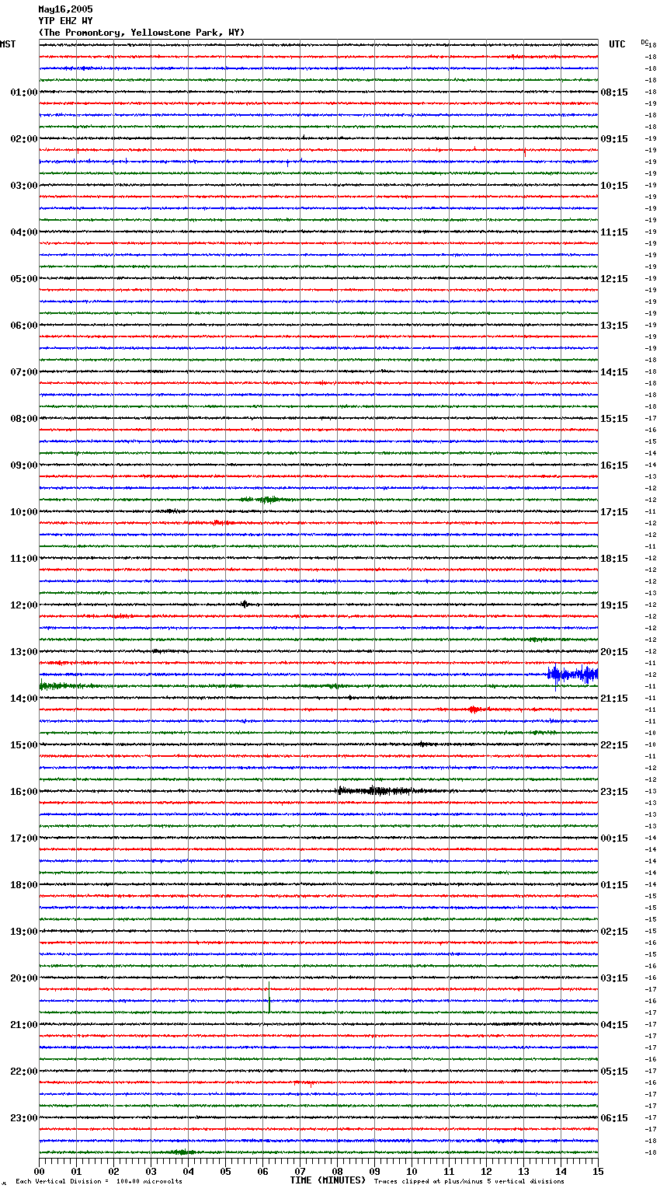This screenshot has height=1192, width=660.
Task: Click the Each Vertical Division = 100.00 microvolts note
Action: click(x=99, y=1181)
